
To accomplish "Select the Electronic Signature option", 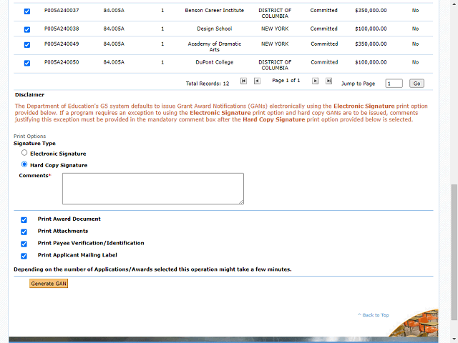I will click(24, 153).
